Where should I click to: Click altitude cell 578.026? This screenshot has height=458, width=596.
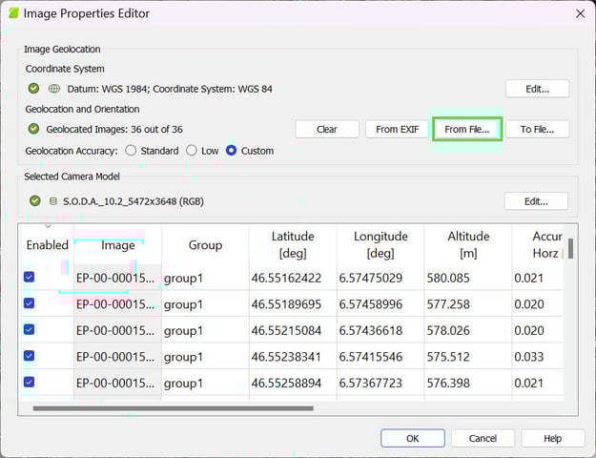tap(468, 330)
